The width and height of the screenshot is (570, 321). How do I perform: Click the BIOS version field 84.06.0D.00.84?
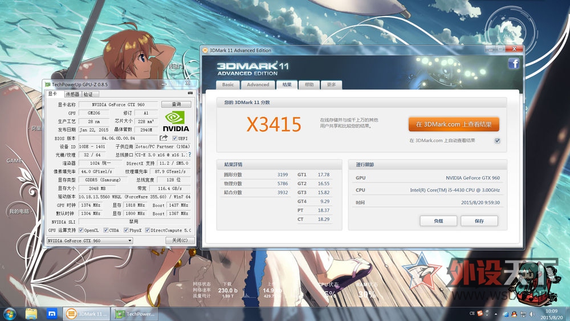tap(118, 139)
